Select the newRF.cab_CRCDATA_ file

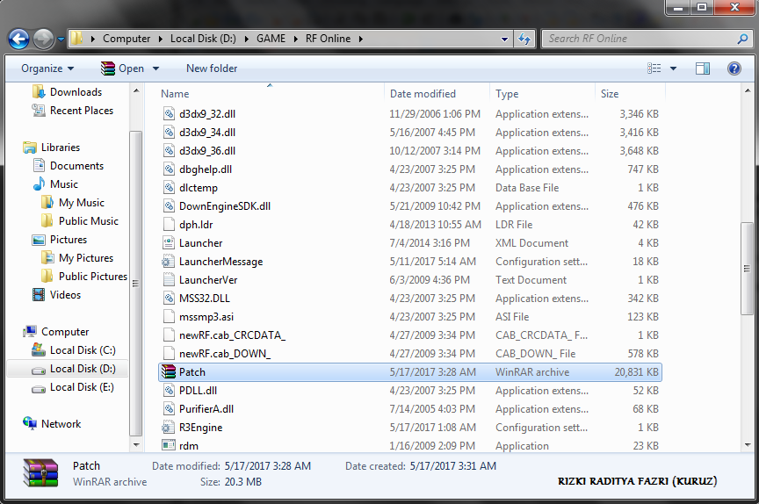(232, 335)
